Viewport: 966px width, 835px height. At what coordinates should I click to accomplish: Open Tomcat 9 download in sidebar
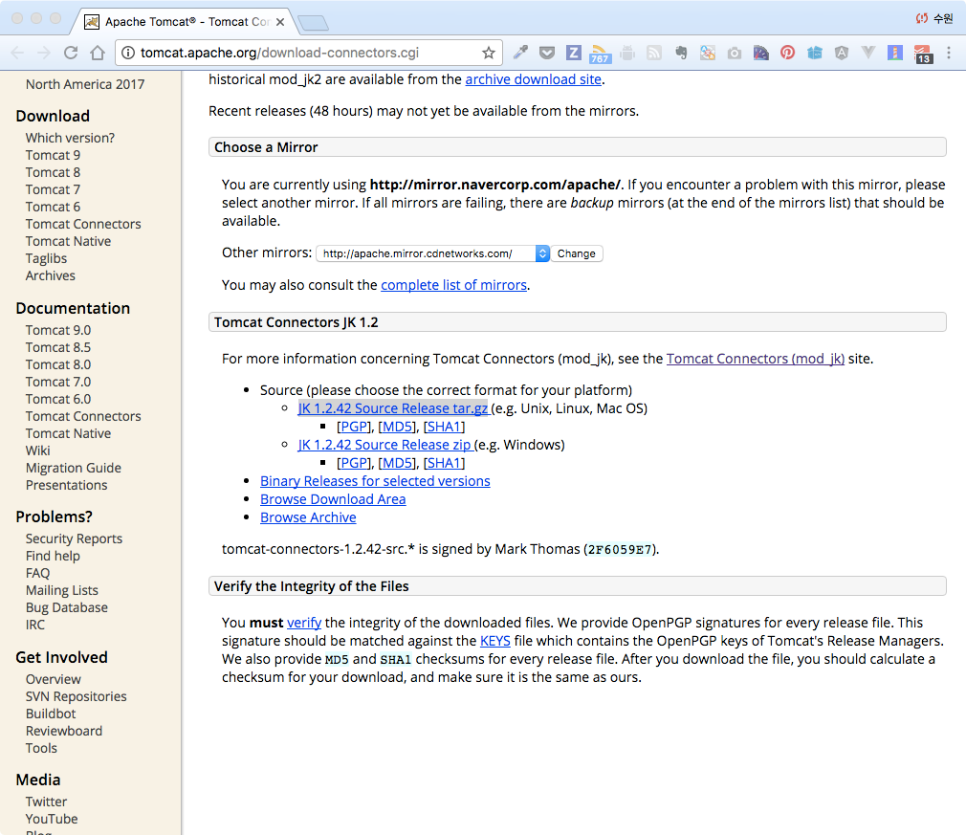pos(53,155)
